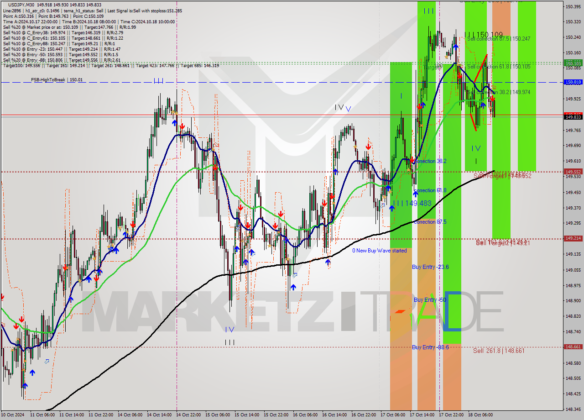Click 'Sell correction 61.8 | 150.105' label
Screen dimensions: 584x420
[x=499, y=67]
